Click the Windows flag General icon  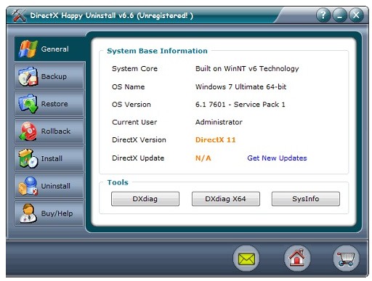pyautogui.click(x=28, y=49)
